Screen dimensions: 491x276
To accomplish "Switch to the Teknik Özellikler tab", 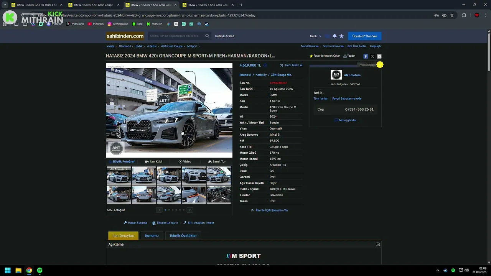I will tap(183, 235).
